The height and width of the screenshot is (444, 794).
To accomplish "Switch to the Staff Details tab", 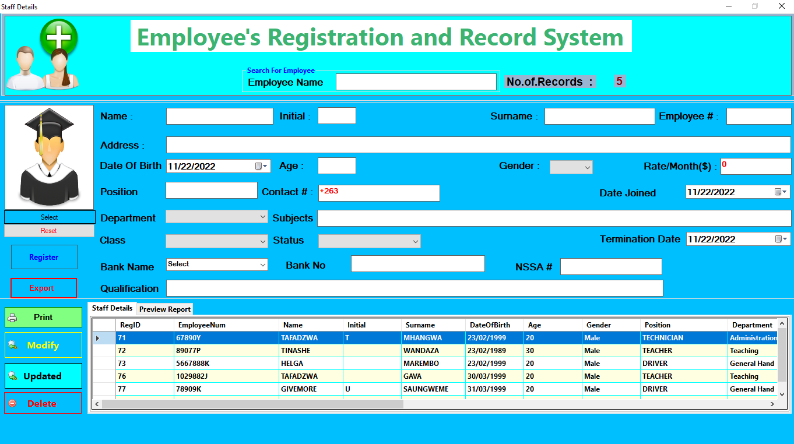I will 112,308.
